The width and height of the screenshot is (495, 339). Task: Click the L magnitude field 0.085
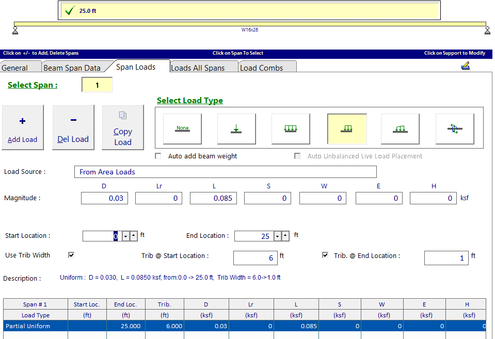tap(213, 198)
